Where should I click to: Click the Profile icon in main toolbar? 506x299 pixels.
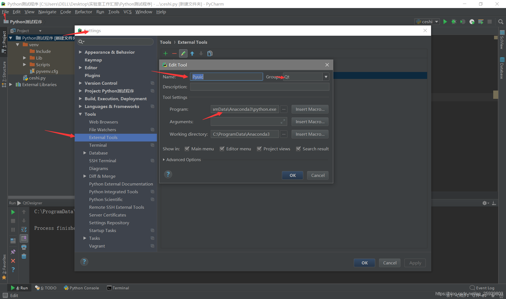click(472, 22)
